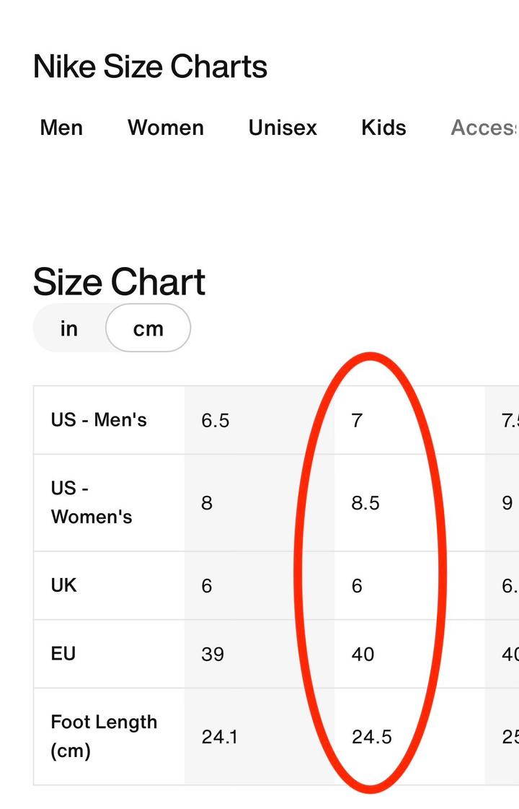Screen dimensions: 519x809
Task: Select the 'cm' unit toggle
Action: (148, 328)
